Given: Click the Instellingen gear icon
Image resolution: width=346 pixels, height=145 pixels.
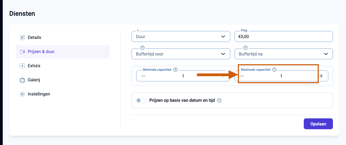Looking at the screenshot, I should (x=22, y=94).
